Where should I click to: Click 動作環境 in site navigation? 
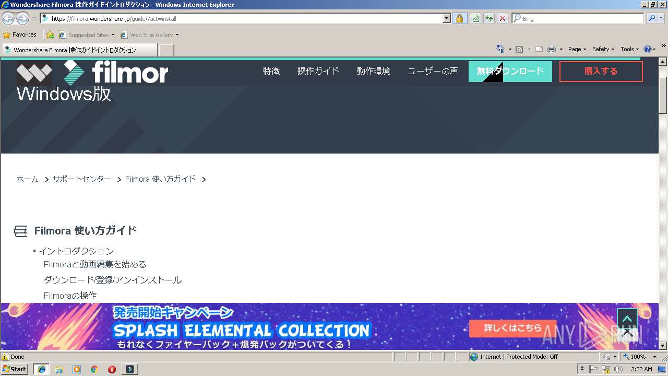374,71
